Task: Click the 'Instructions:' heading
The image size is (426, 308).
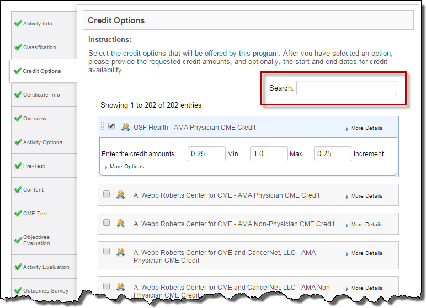Action: click(x=110, y=39)
